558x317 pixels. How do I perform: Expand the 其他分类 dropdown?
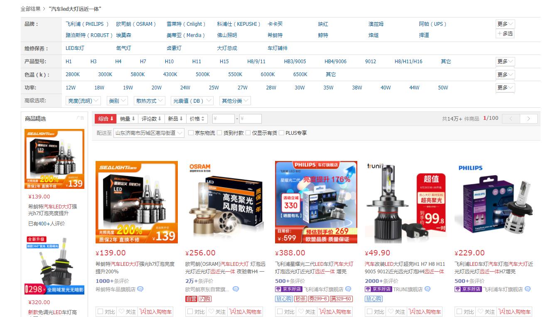click(235, 101)
